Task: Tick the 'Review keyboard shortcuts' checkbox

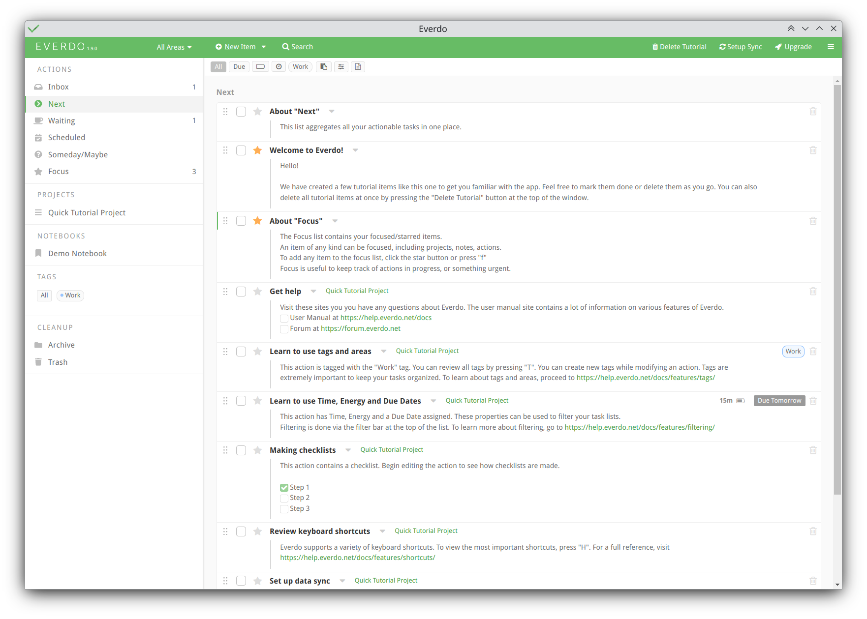Action: 241,531
